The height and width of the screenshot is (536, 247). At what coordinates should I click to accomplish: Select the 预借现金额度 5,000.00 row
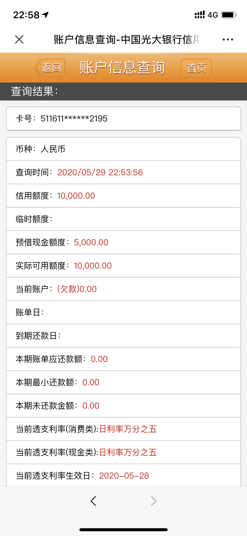tap(123, 242)
